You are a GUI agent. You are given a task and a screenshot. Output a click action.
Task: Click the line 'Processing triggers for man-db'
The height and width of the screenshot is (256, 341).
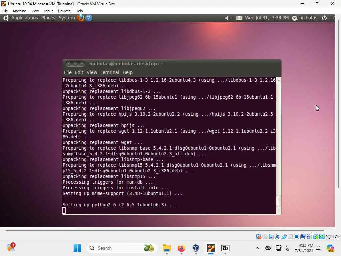point(108,182)
